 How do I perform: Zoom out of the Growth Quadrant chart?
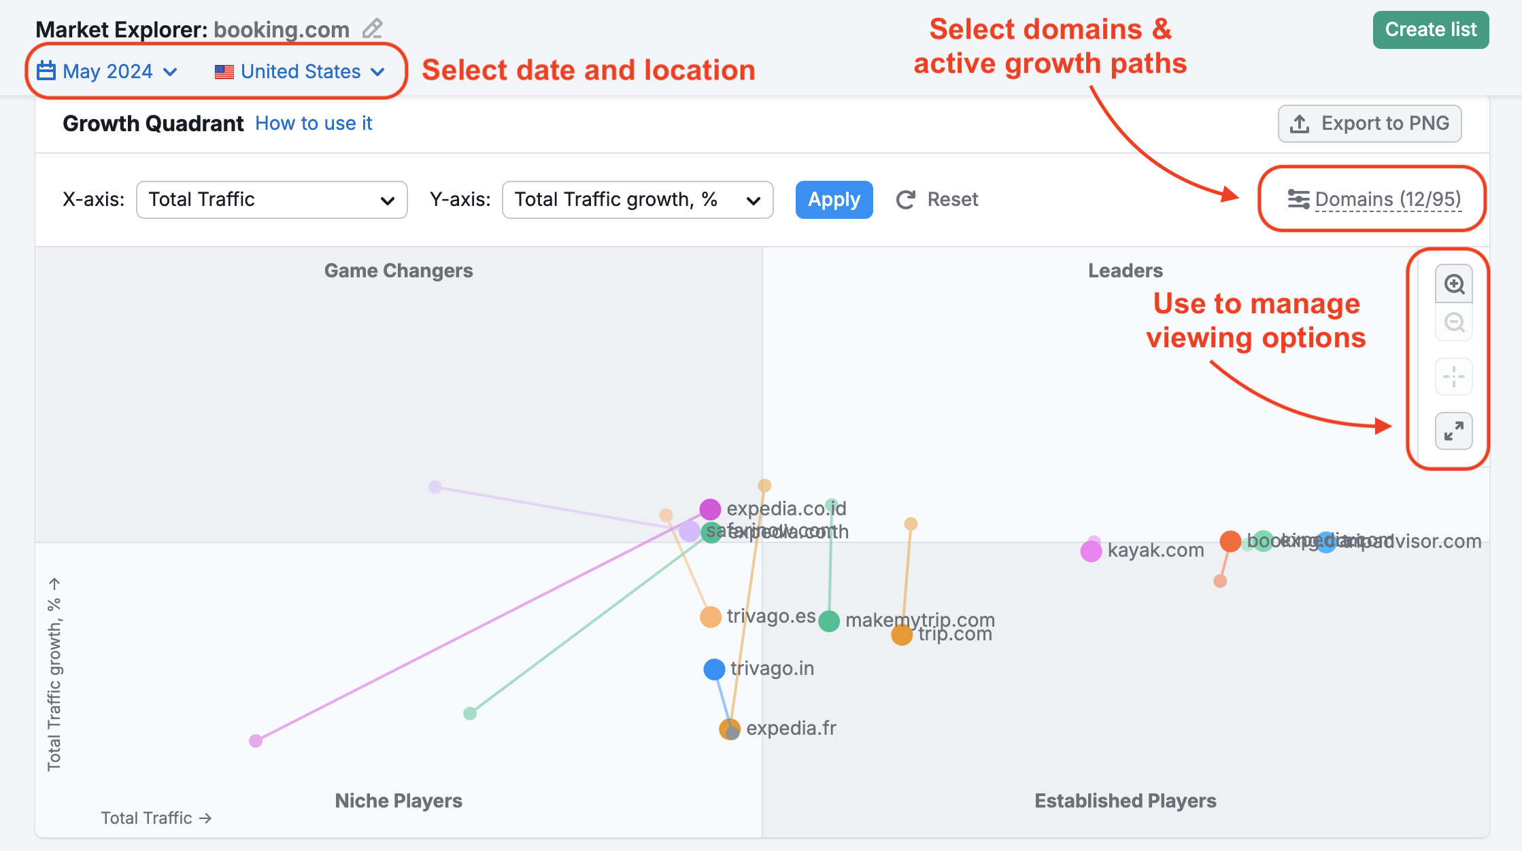tap(1454, 322)
